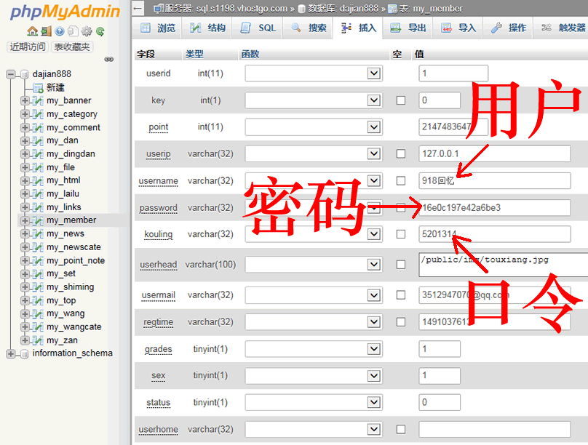Reload the navigation panel with the green refresh icon

pos(100,31)
